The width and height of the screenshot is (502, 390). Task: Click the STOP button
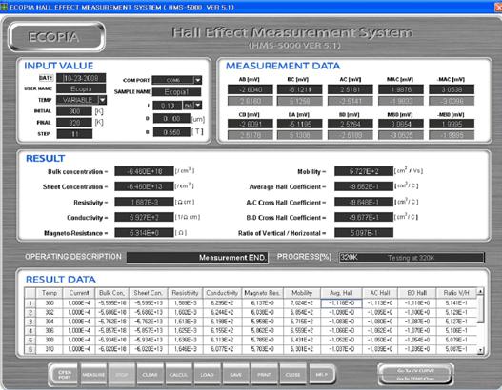click(x=122, y=375)
